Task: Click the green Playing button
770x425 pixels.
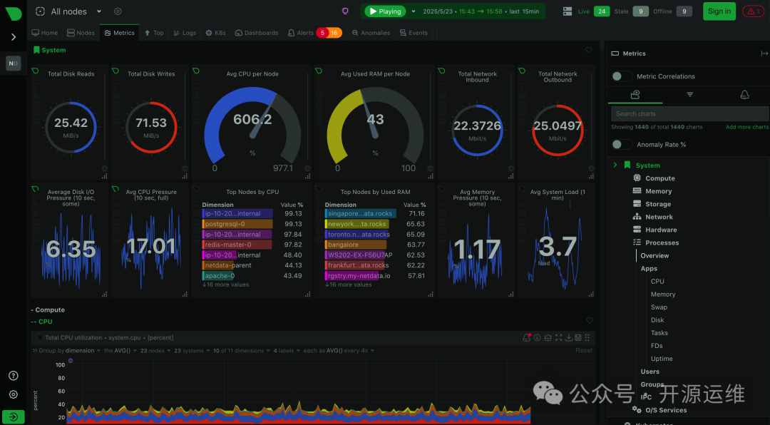Action: point(386,11)
